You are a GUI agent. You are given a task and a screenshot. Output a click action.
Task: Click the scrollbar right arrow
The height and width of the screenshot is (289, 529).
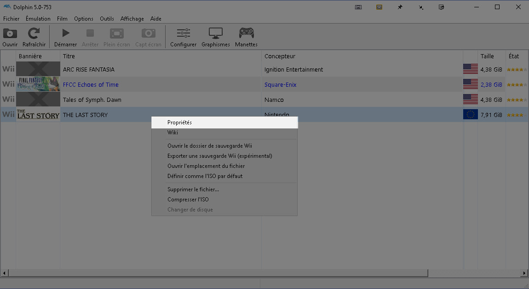524,273
